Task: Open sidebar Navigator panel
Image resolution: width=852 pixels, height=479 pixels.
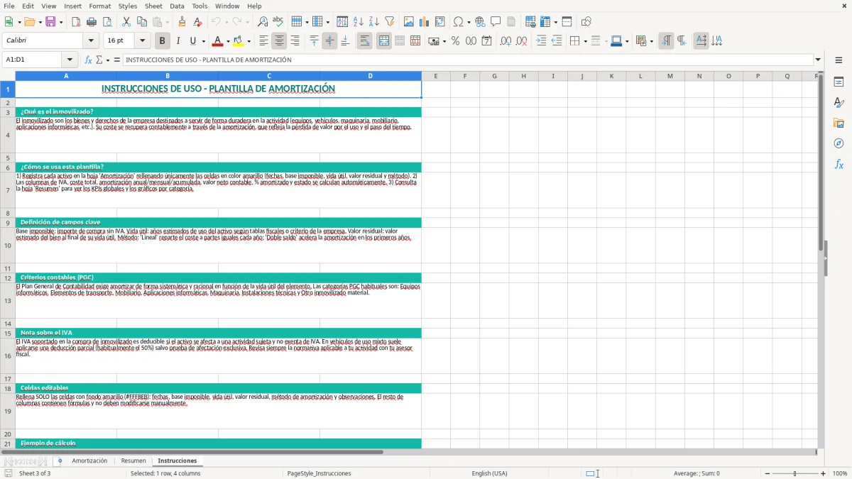Action: tap(839, 143)
